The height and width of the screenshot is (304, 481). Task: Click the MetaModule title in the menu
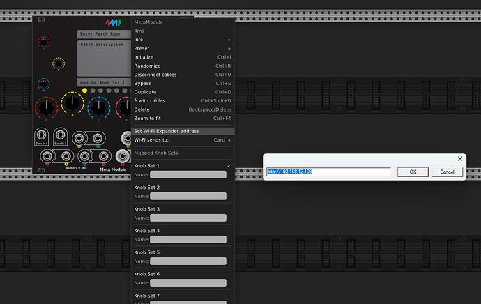pos(148,22)
